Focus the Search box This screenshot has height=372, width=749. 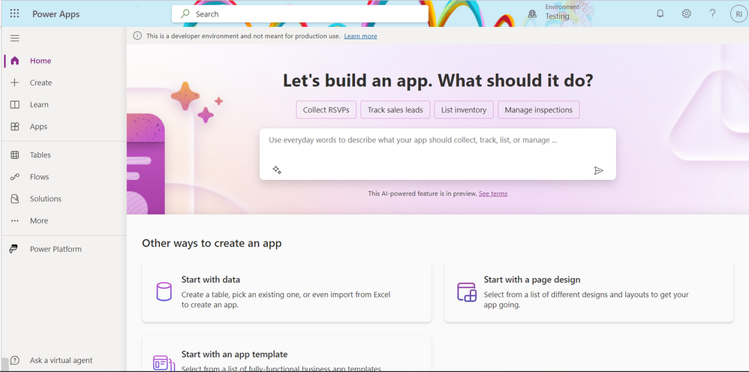tap(300, 13)
